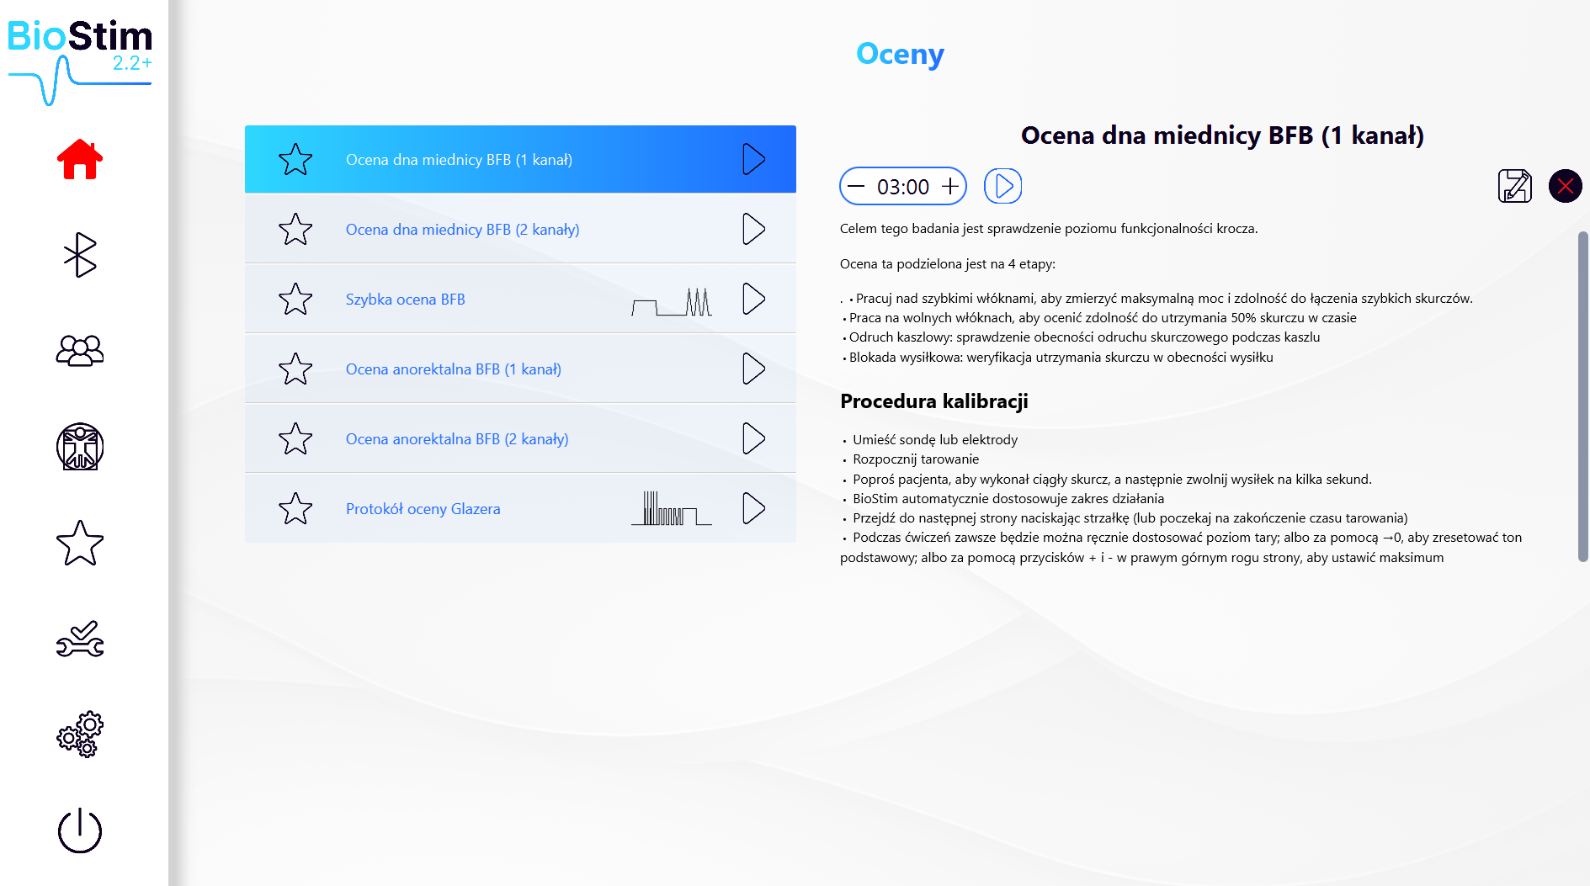1590x886 pixels.
Task: Open the wrench and checkmark tools icon
Action: (x=80, y=639)
